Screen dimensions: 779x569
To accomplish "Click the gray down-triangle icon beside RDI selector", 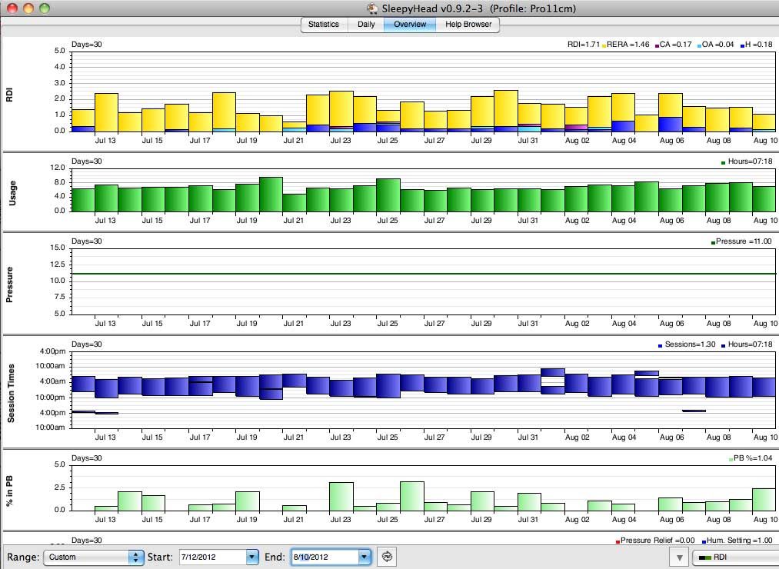I will 679,557.
